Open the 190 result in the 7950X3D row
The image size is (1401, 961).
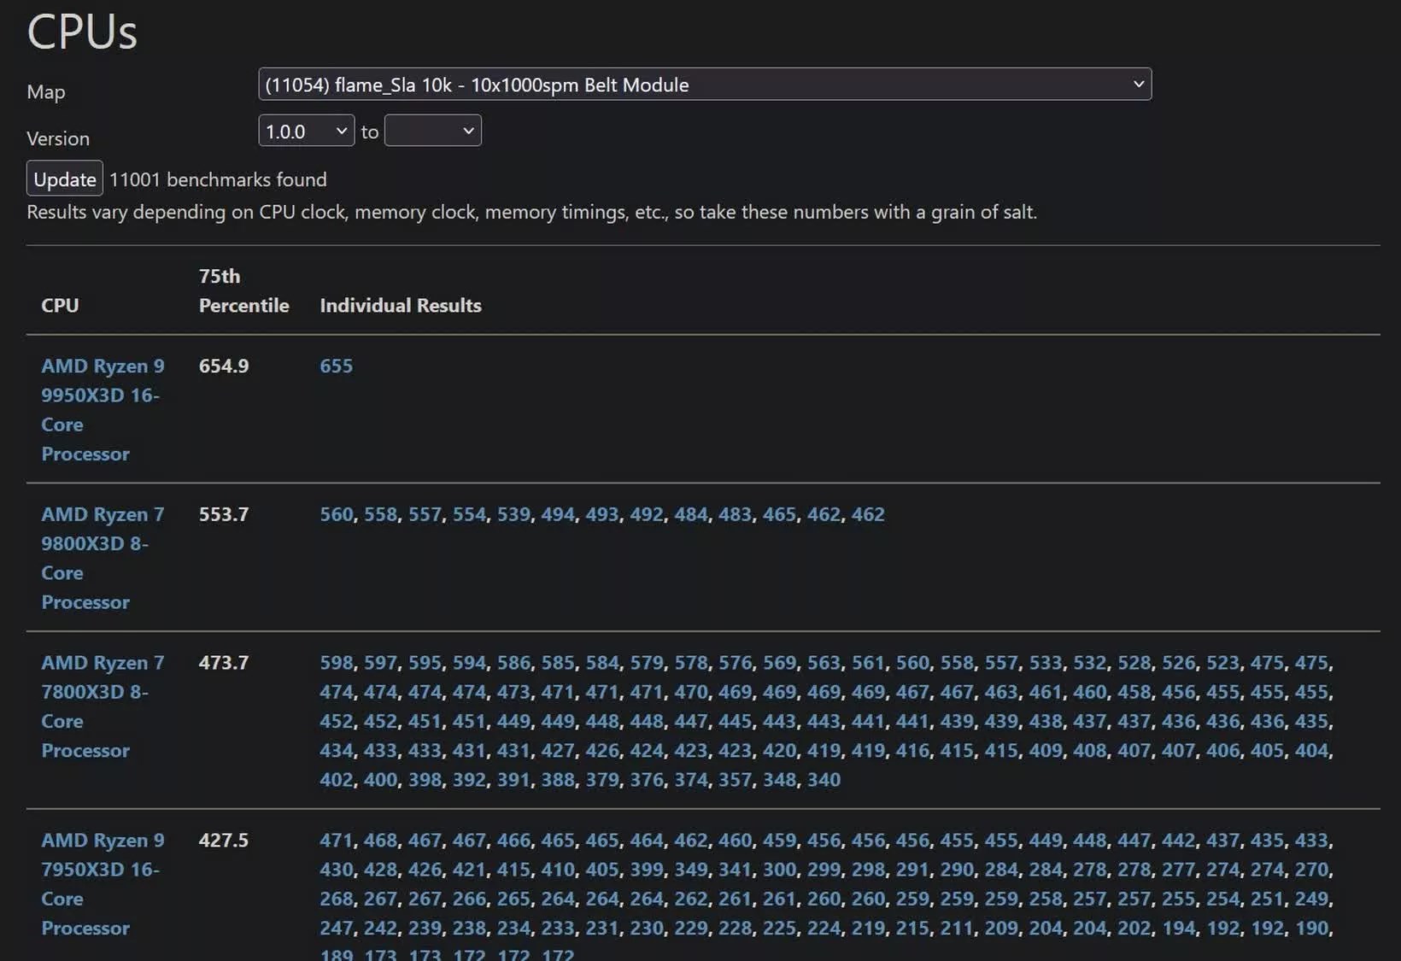[1311, 929]
